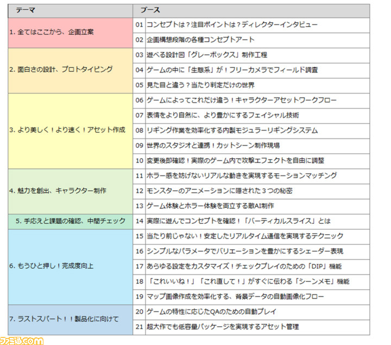The image size is (391, 345).
Task: Click booth number 10
Action: (140, 161)
